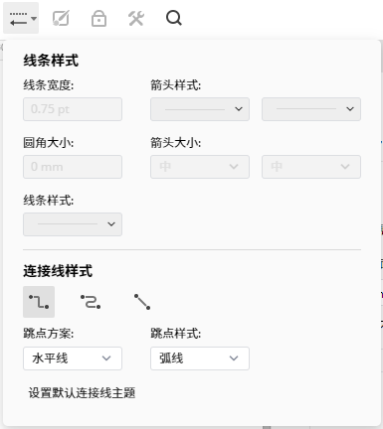Click the edit shape pencil icon
Image resolution: width=383 pixels, height=429 pixels.
[62, 18]
